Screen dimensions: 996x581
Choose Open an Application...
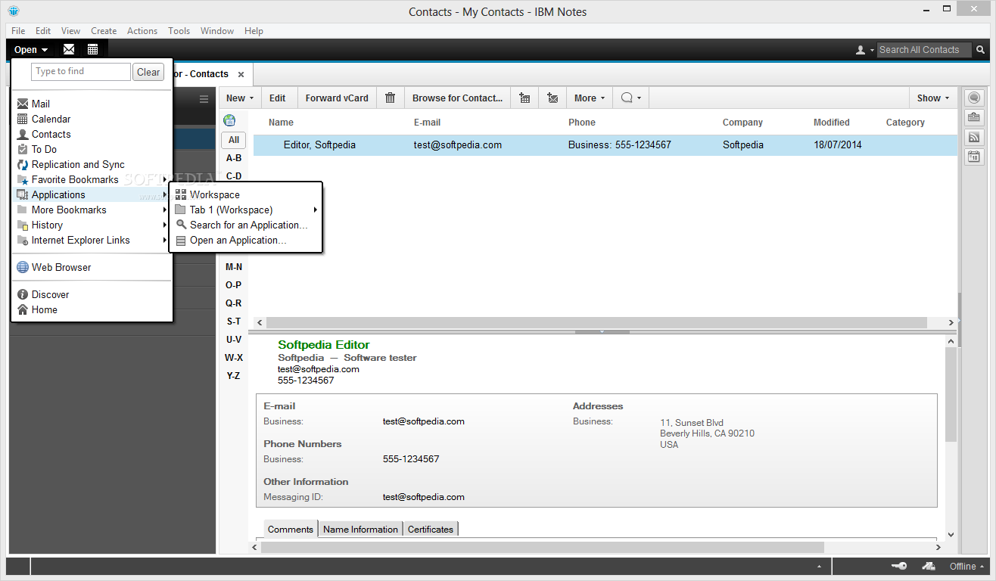246,240
